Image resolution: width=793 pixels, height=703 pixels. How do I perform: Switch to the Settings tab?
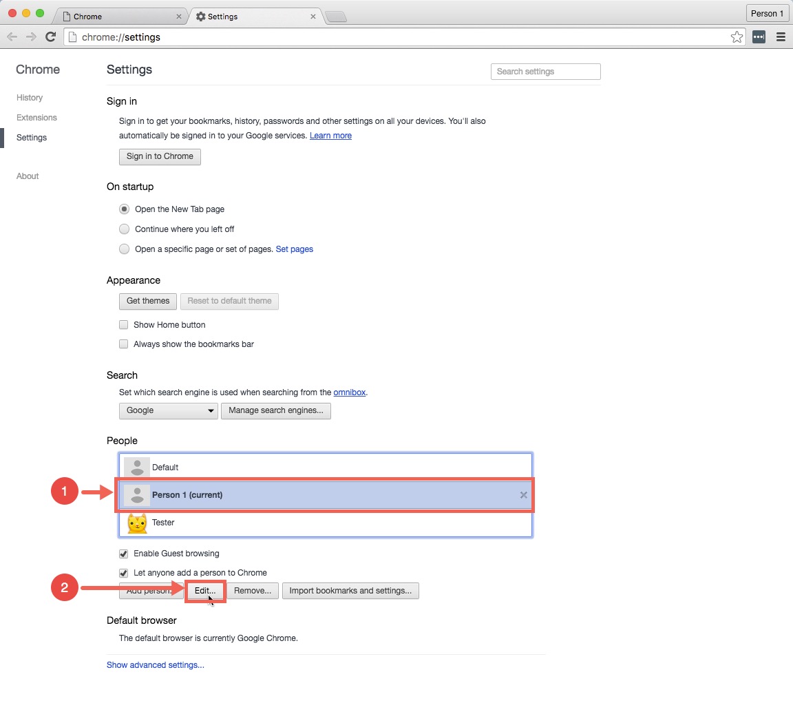[x=255, y=17]
